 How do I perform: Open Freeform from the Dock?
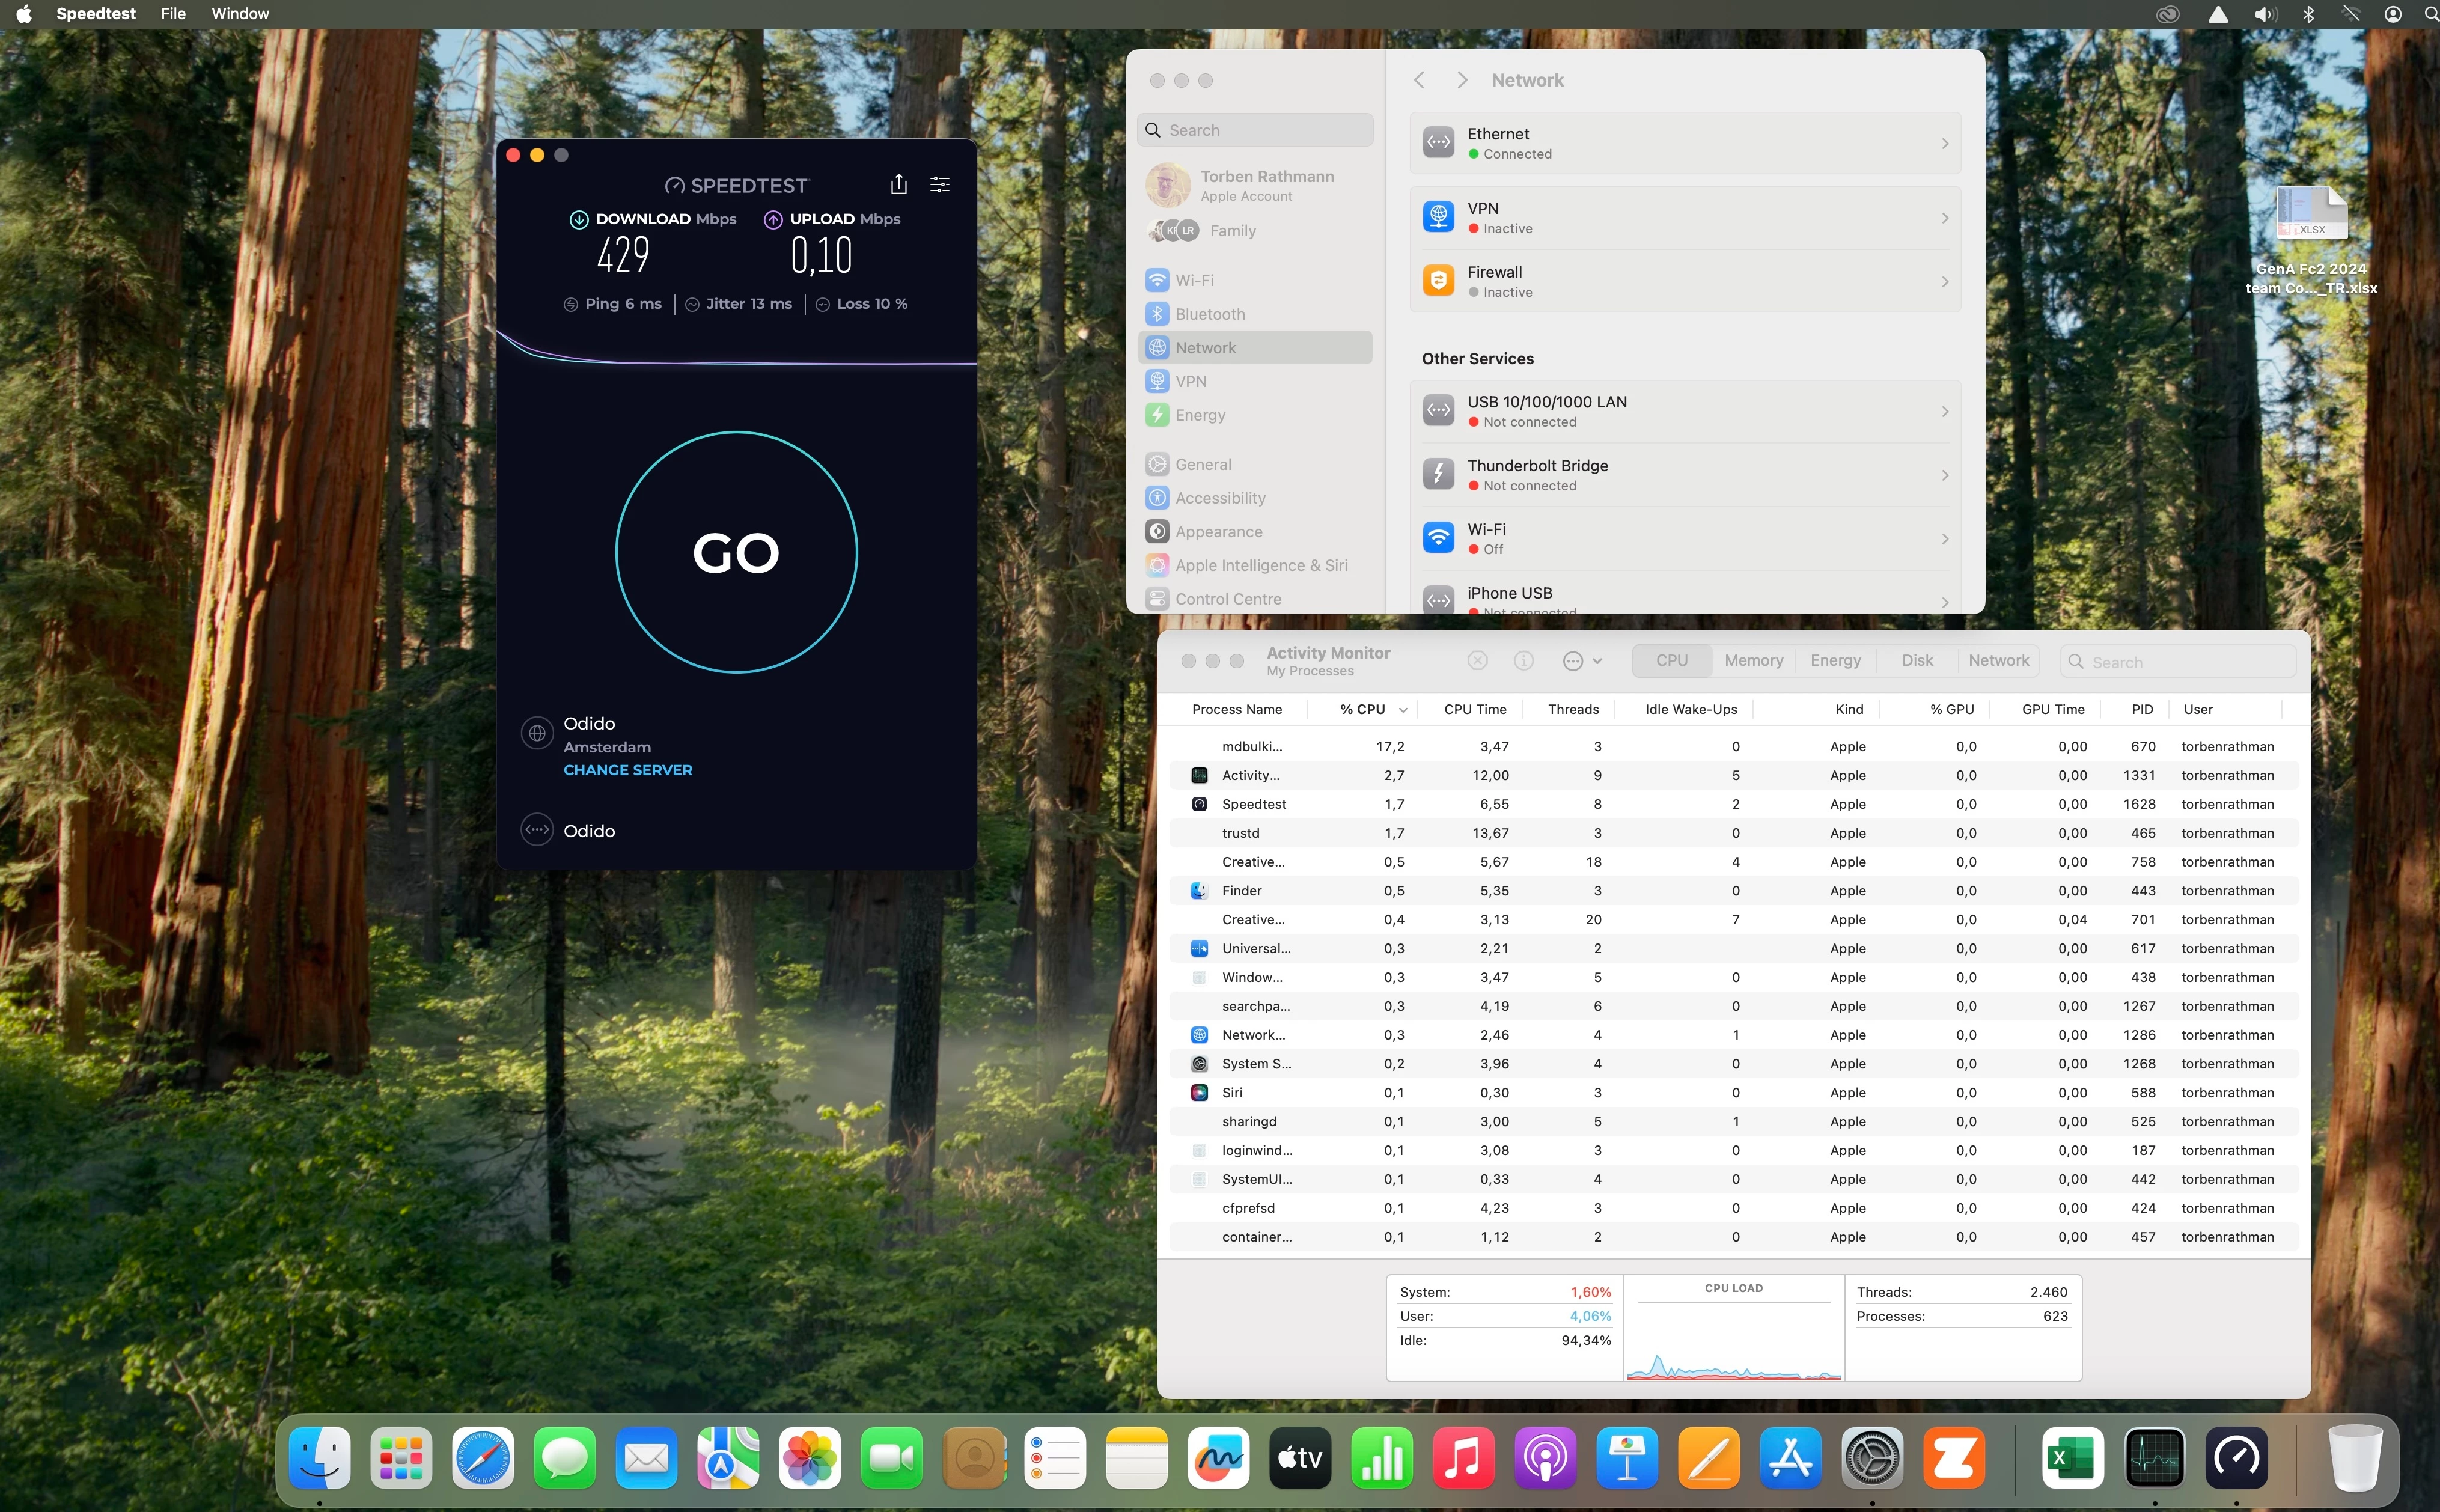1218,1458
